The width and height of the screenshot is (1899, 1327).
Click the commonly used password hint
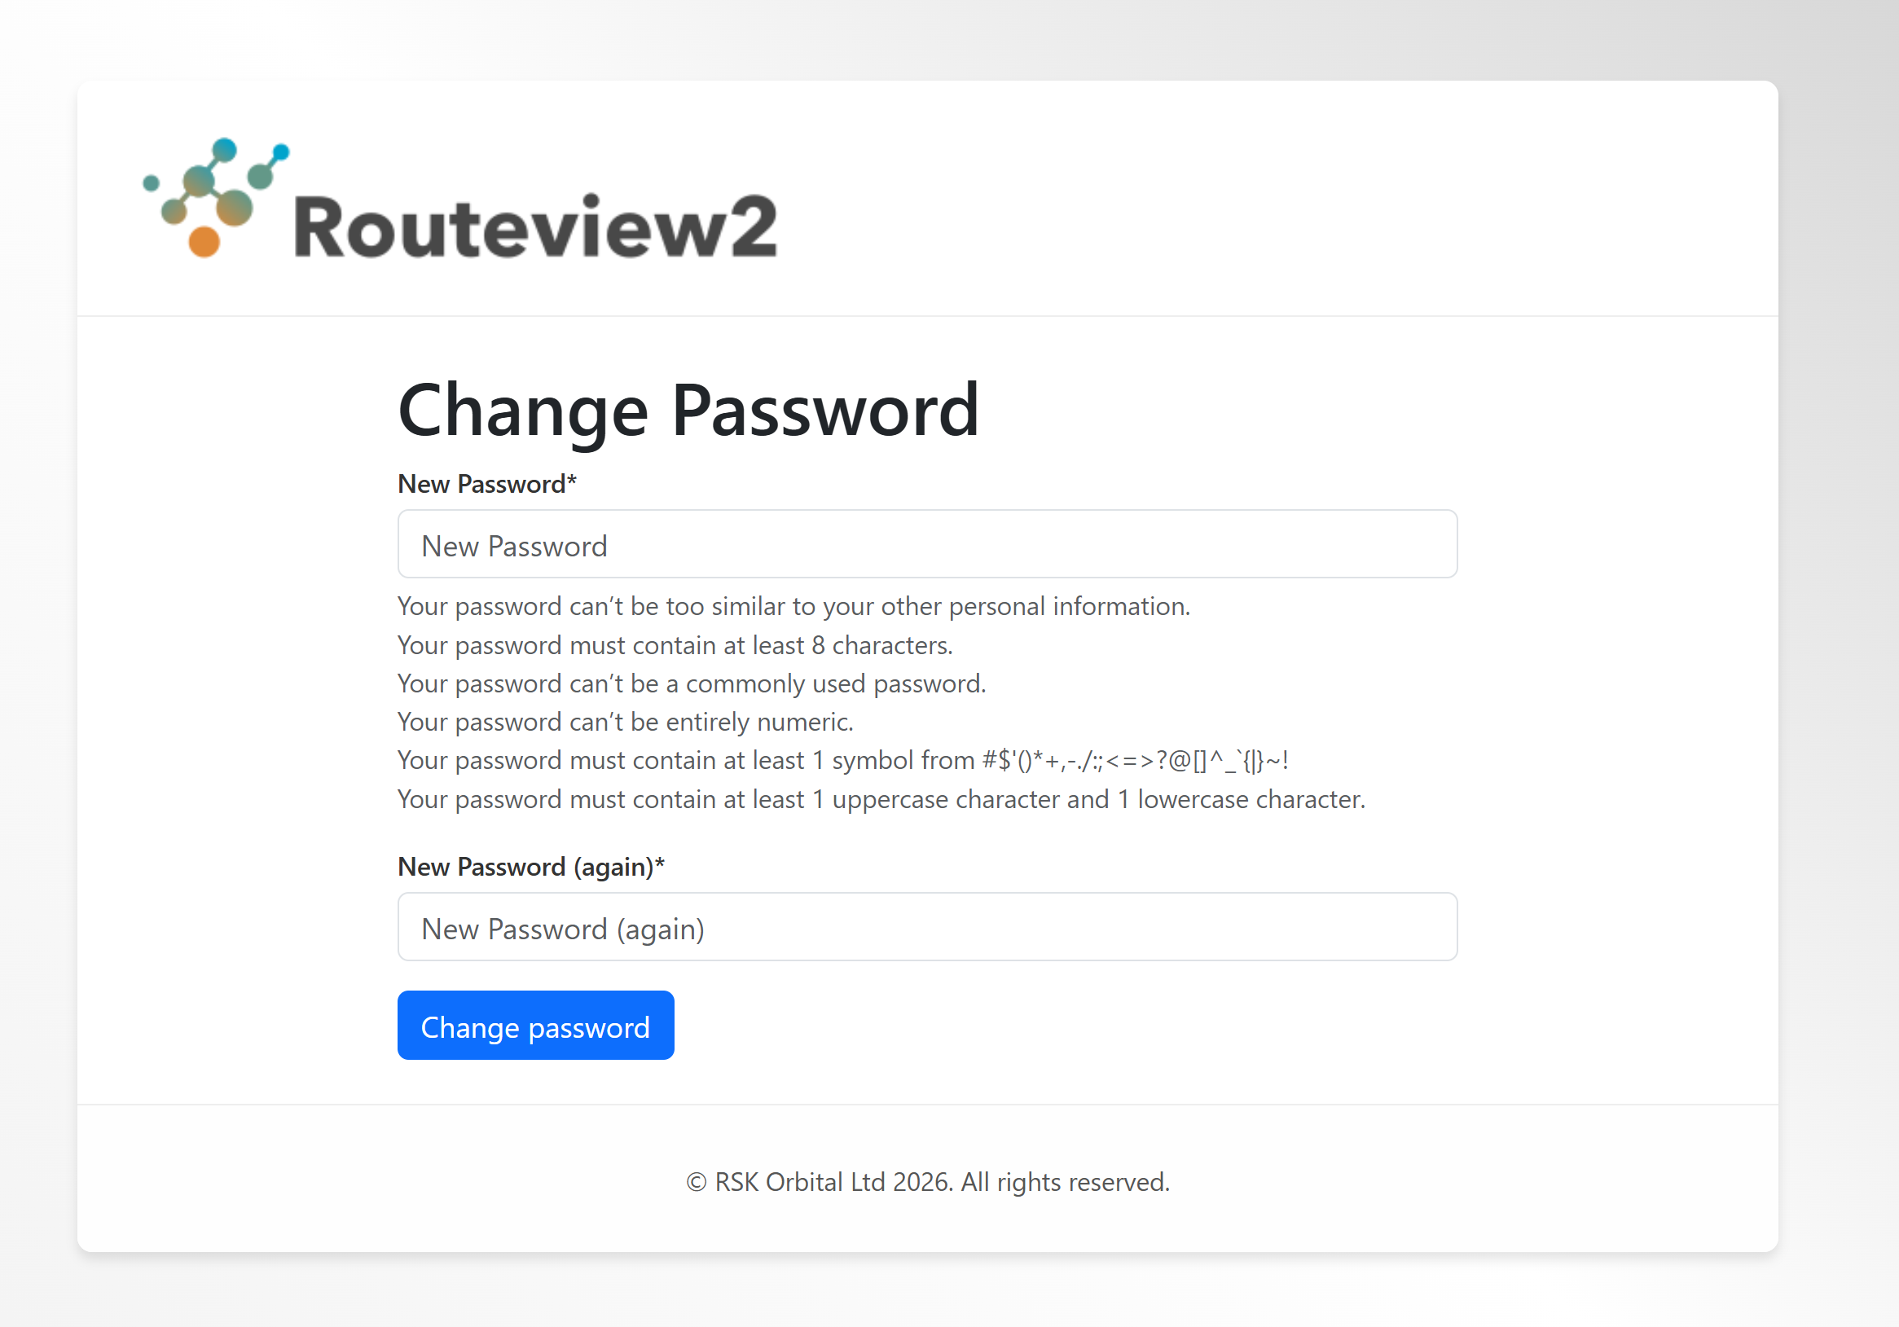click(692, 683)
